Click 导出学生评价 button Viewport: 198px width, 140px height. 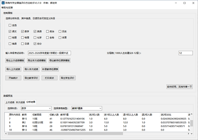68,78
